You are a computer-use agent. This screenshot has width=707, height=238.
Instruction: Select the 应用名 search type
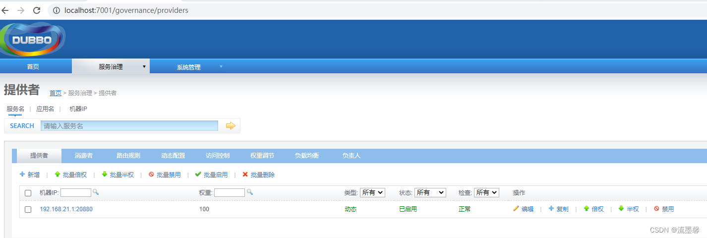(x=45, y=109)
